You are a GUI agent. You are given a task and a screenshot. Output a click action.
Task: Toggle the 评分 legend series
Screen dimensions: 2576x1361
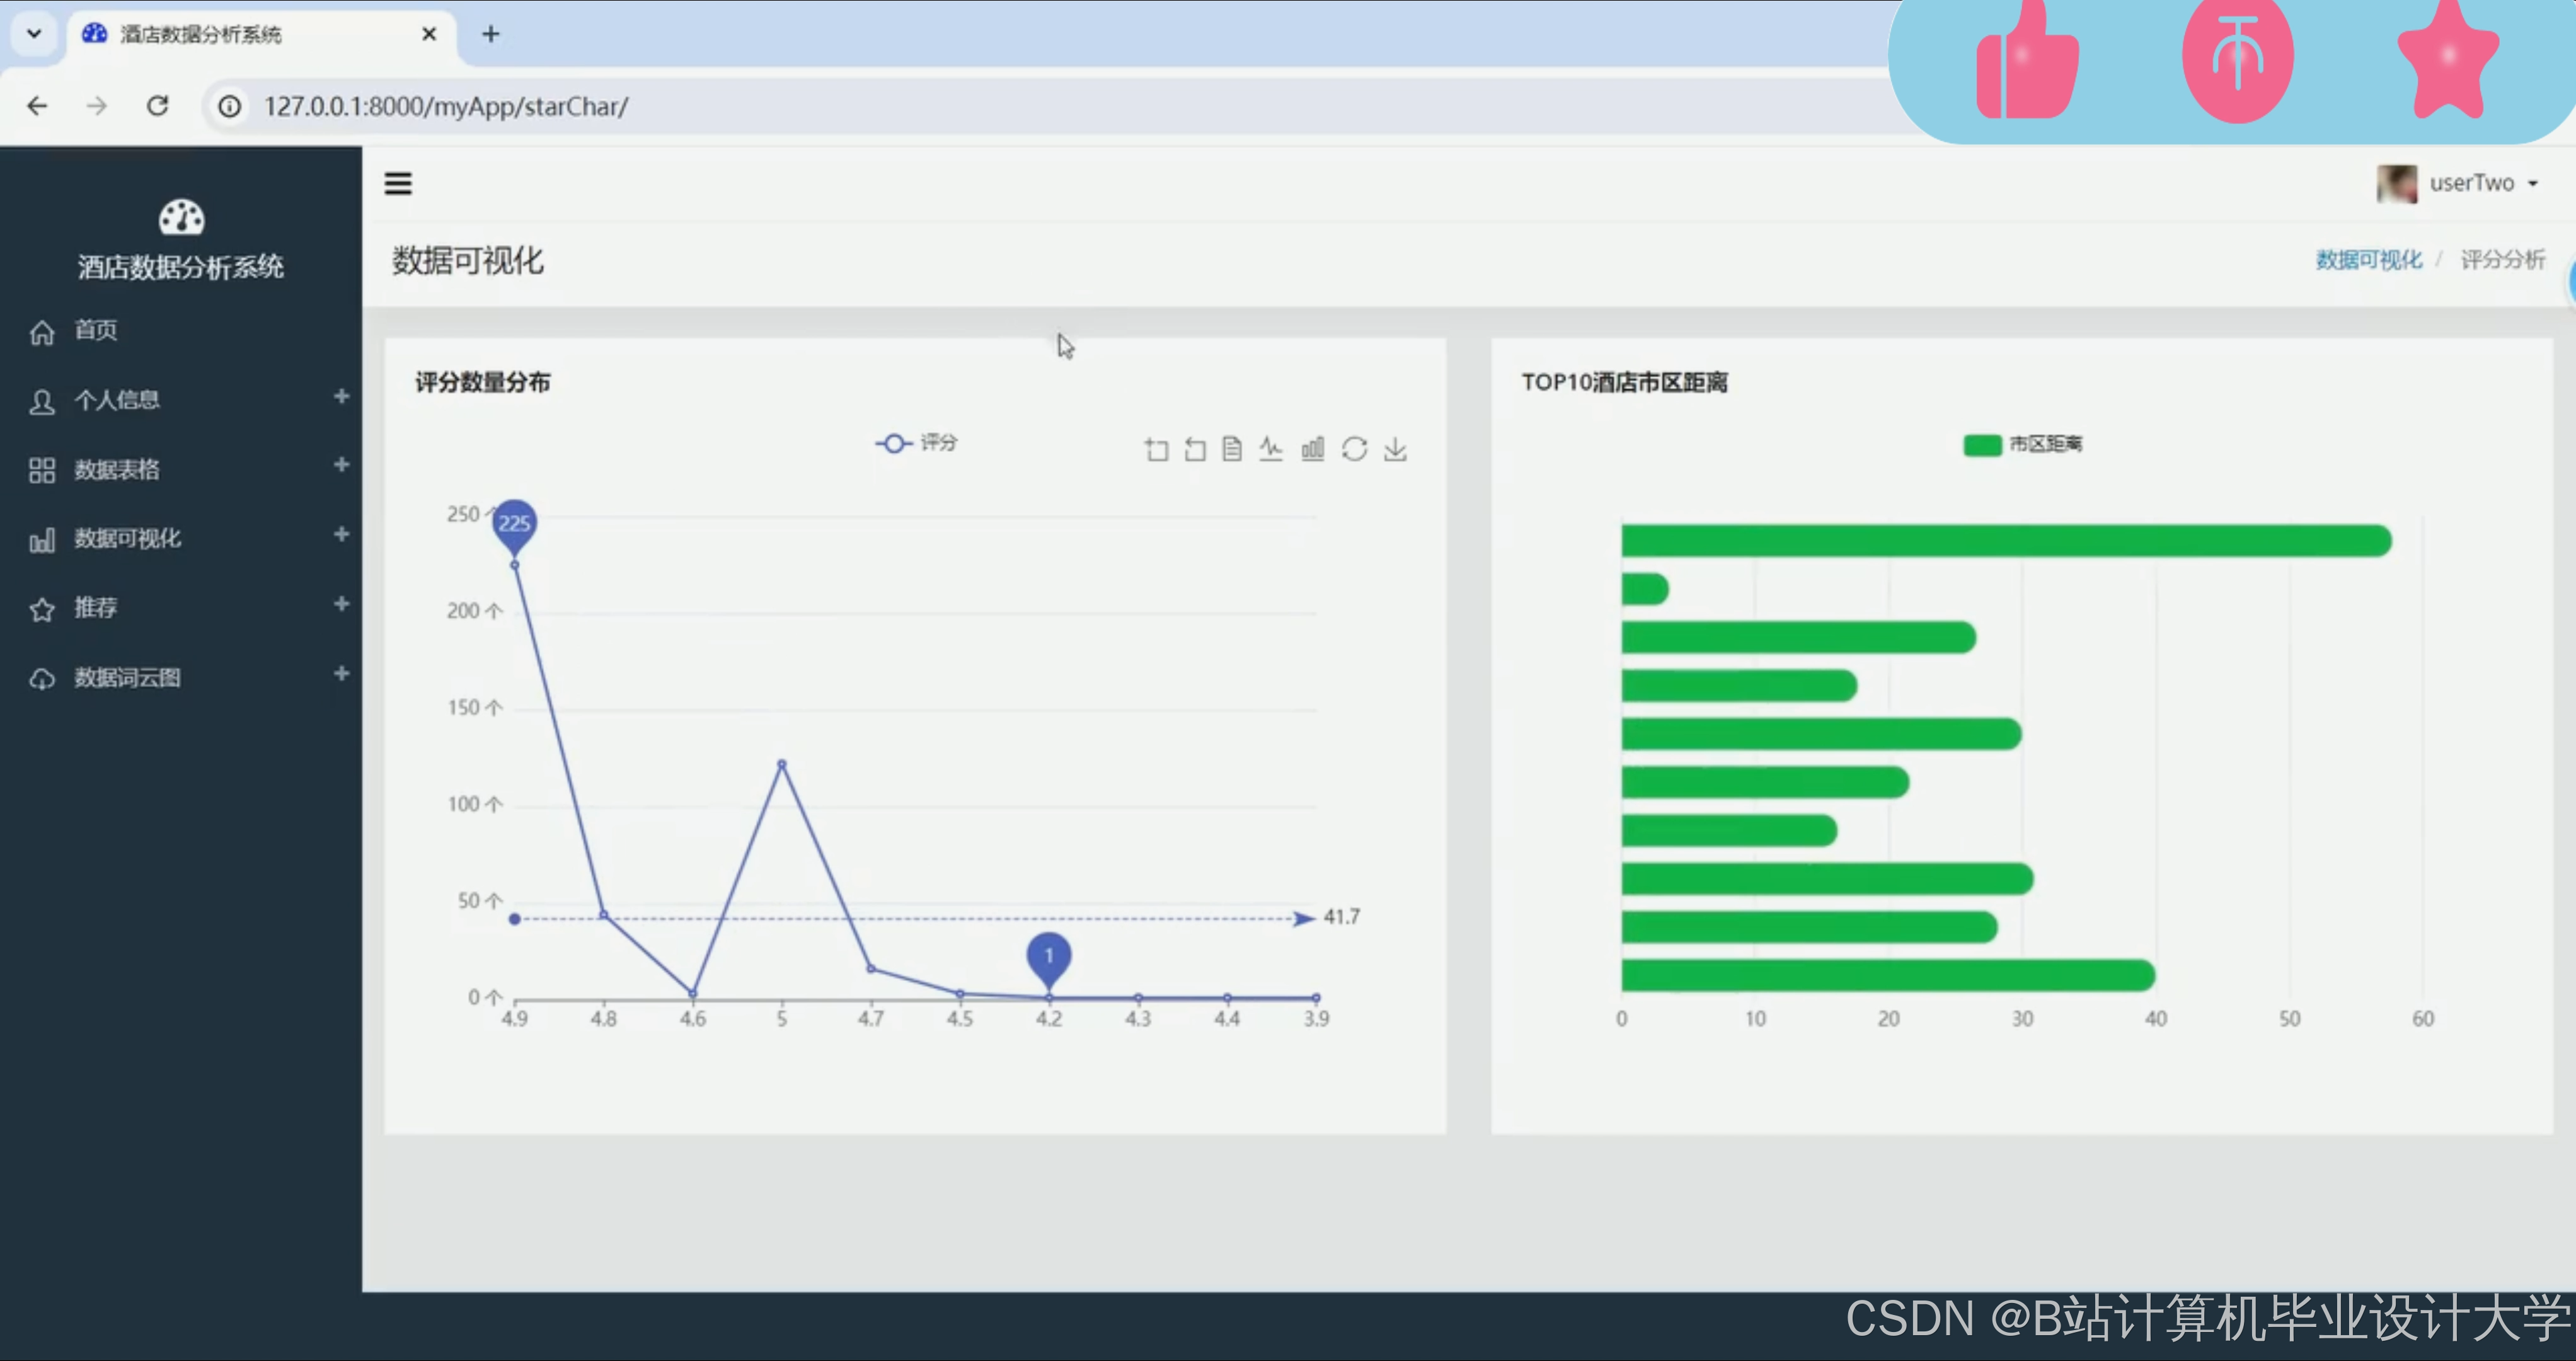916,443
